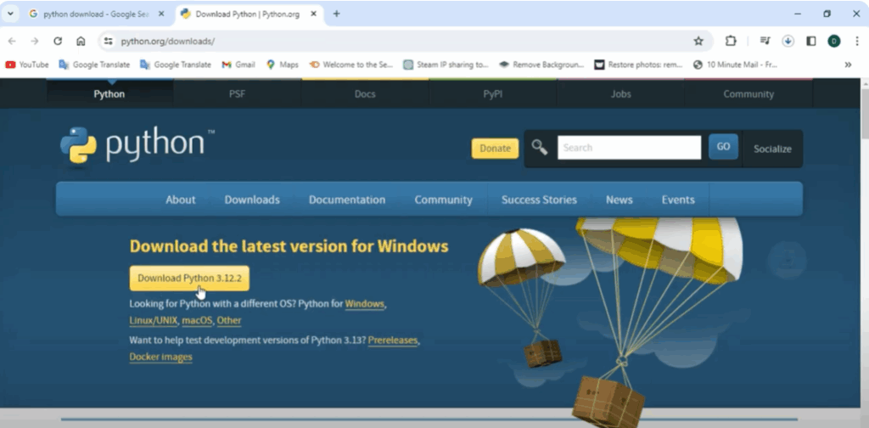Open Success Stories navigation menu

(539, 200)
